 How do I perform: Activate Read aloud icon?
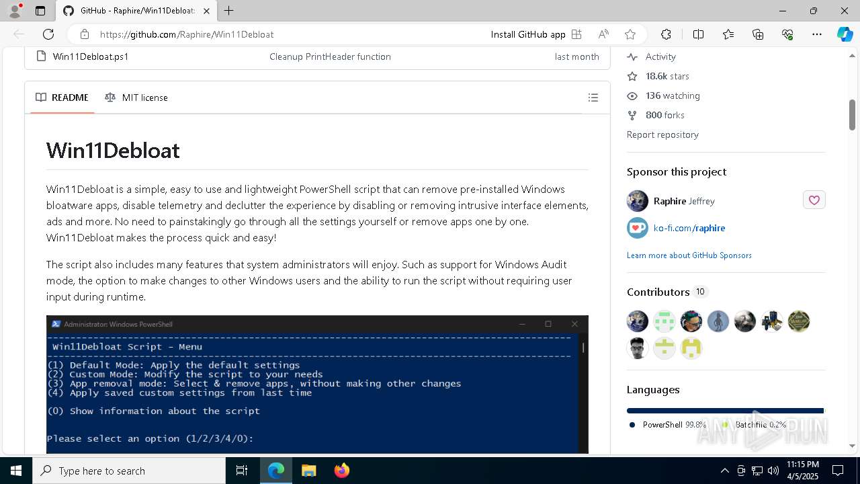coord(603,34)
